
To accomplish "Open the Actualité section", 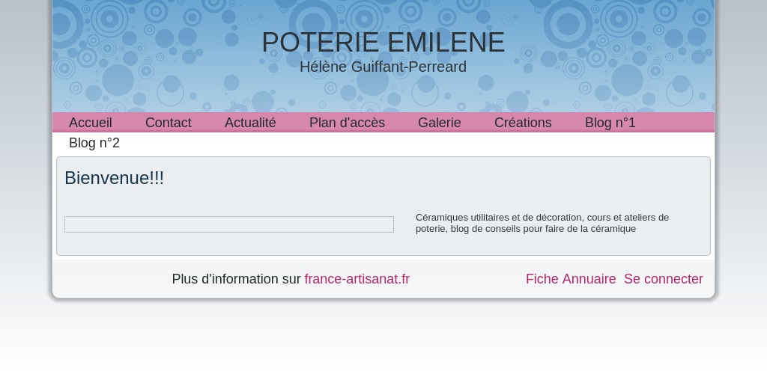I will point(250,123).
